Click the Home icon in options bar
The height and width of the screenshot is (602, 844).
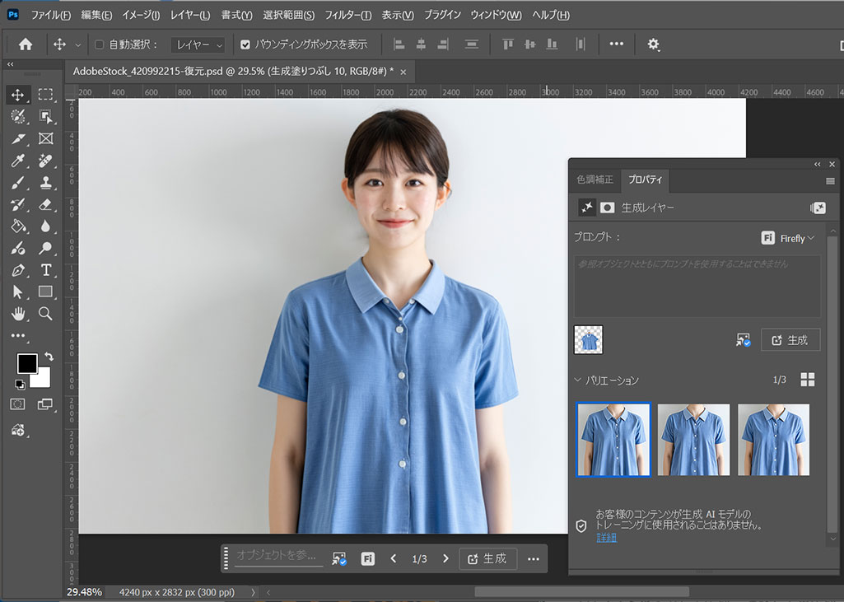(x=26, y=44)
